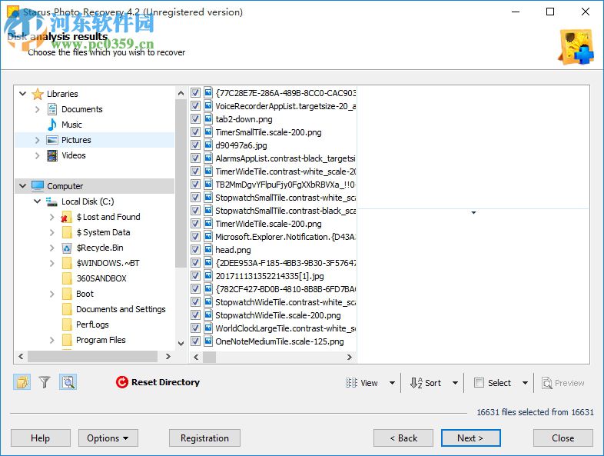Click the $ Lost and Found folder icon

66,217
